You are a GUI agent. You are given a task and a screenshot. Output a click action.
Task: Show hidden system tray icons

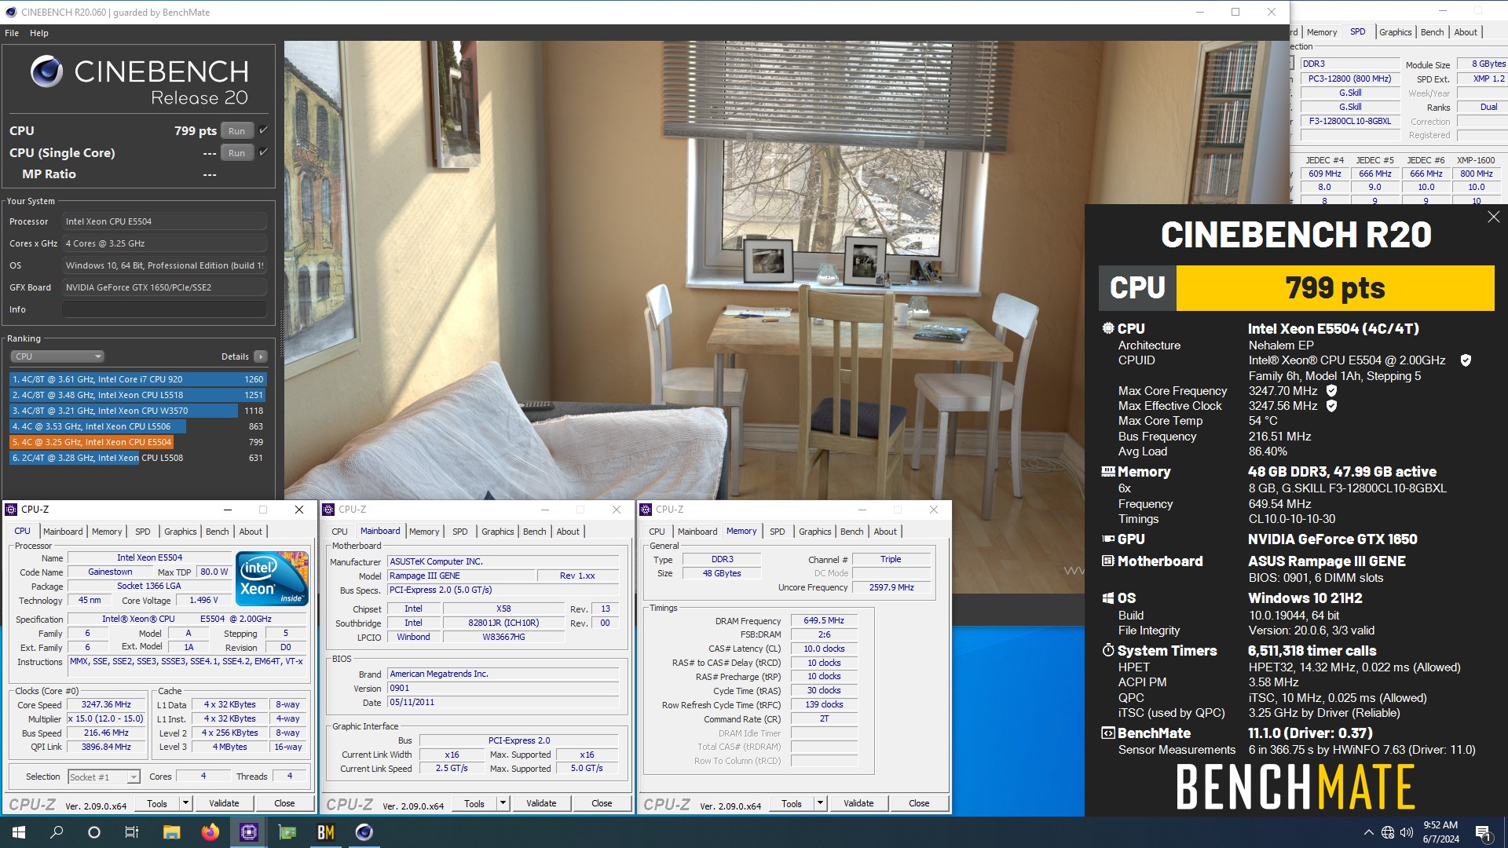(x=1369, y=832)
